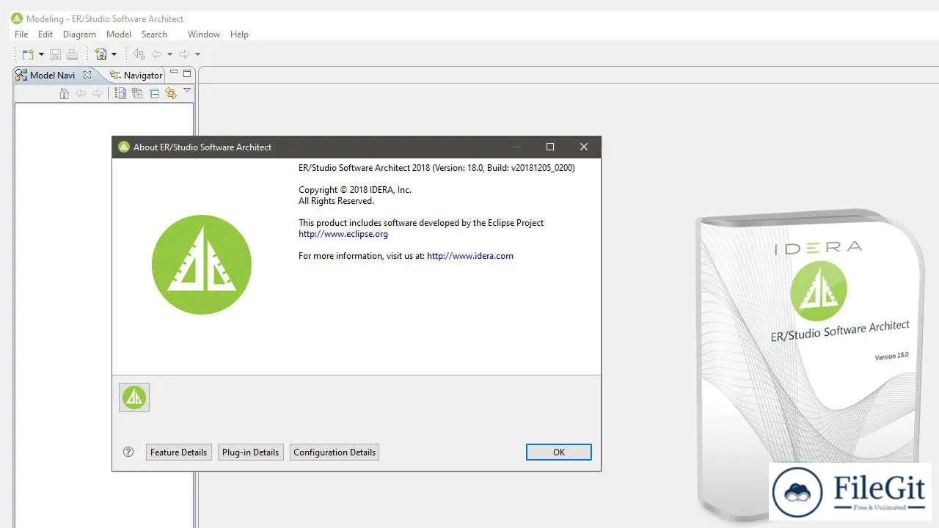Minimize the Model Navigator panel
This screenshot has height=528, width=939.
click(174, 73)
